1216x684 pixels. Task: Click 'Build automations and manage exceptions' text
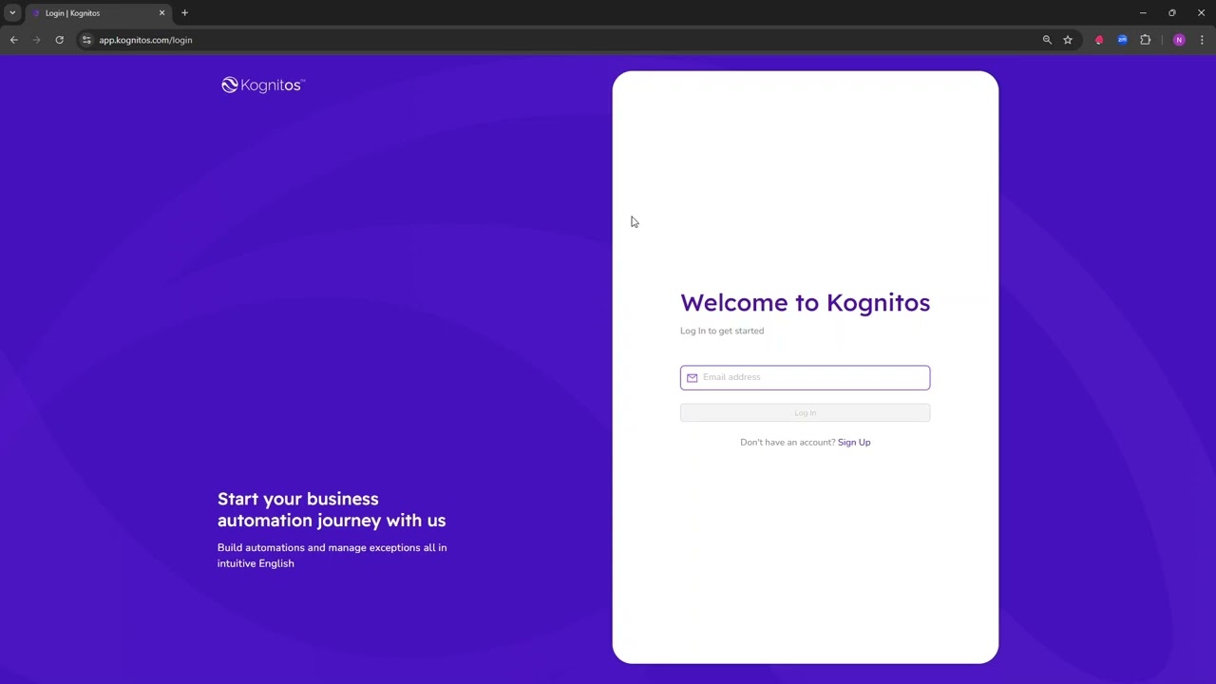[x=332, y=555]
